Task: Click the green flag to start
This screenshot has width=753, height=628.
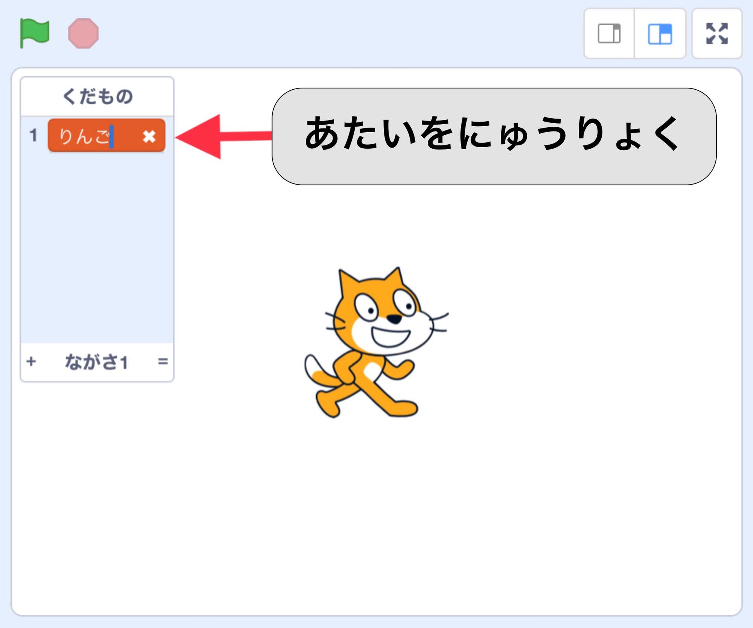Action: 34,33
